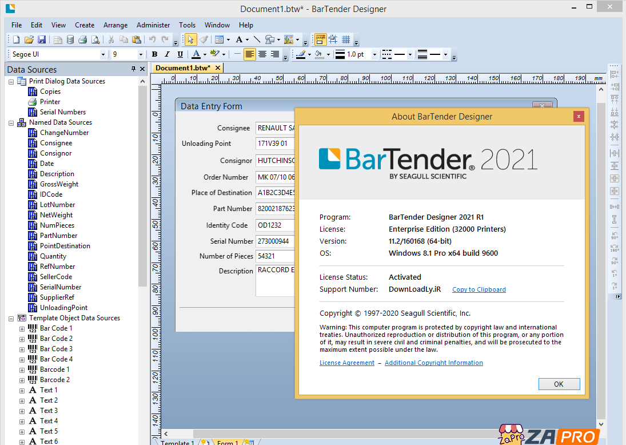Select the Picture creation tool

289,39
